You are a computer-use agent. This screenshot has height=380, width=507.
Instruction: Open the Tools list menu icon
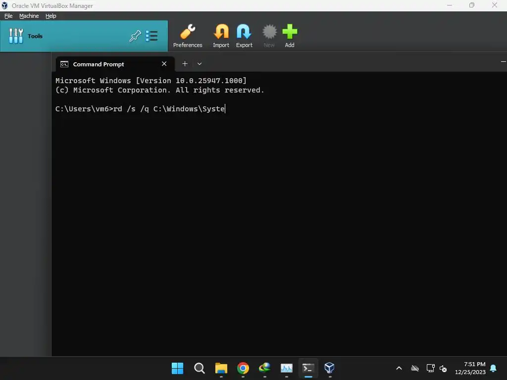(x=152, y=36)
